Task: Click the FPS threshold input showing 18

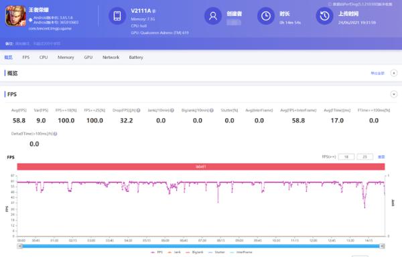Action: [x=346, y=157]
